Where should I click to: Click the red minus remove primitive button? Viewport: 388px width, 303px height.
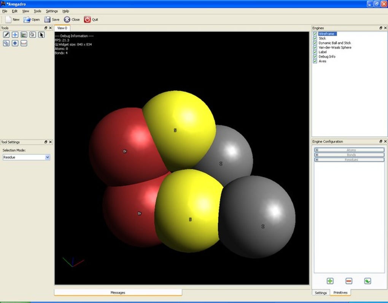coord(349,281)
